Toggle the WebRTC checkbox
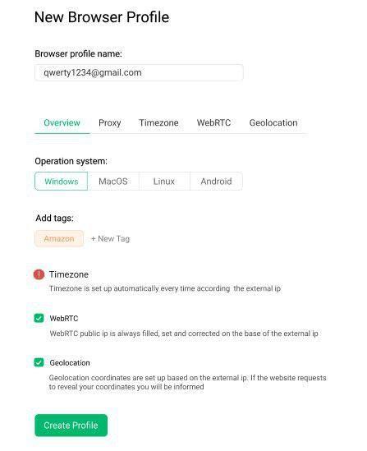Image resolution: width=367 pixels, height=451 pixels. pos(39,318)
